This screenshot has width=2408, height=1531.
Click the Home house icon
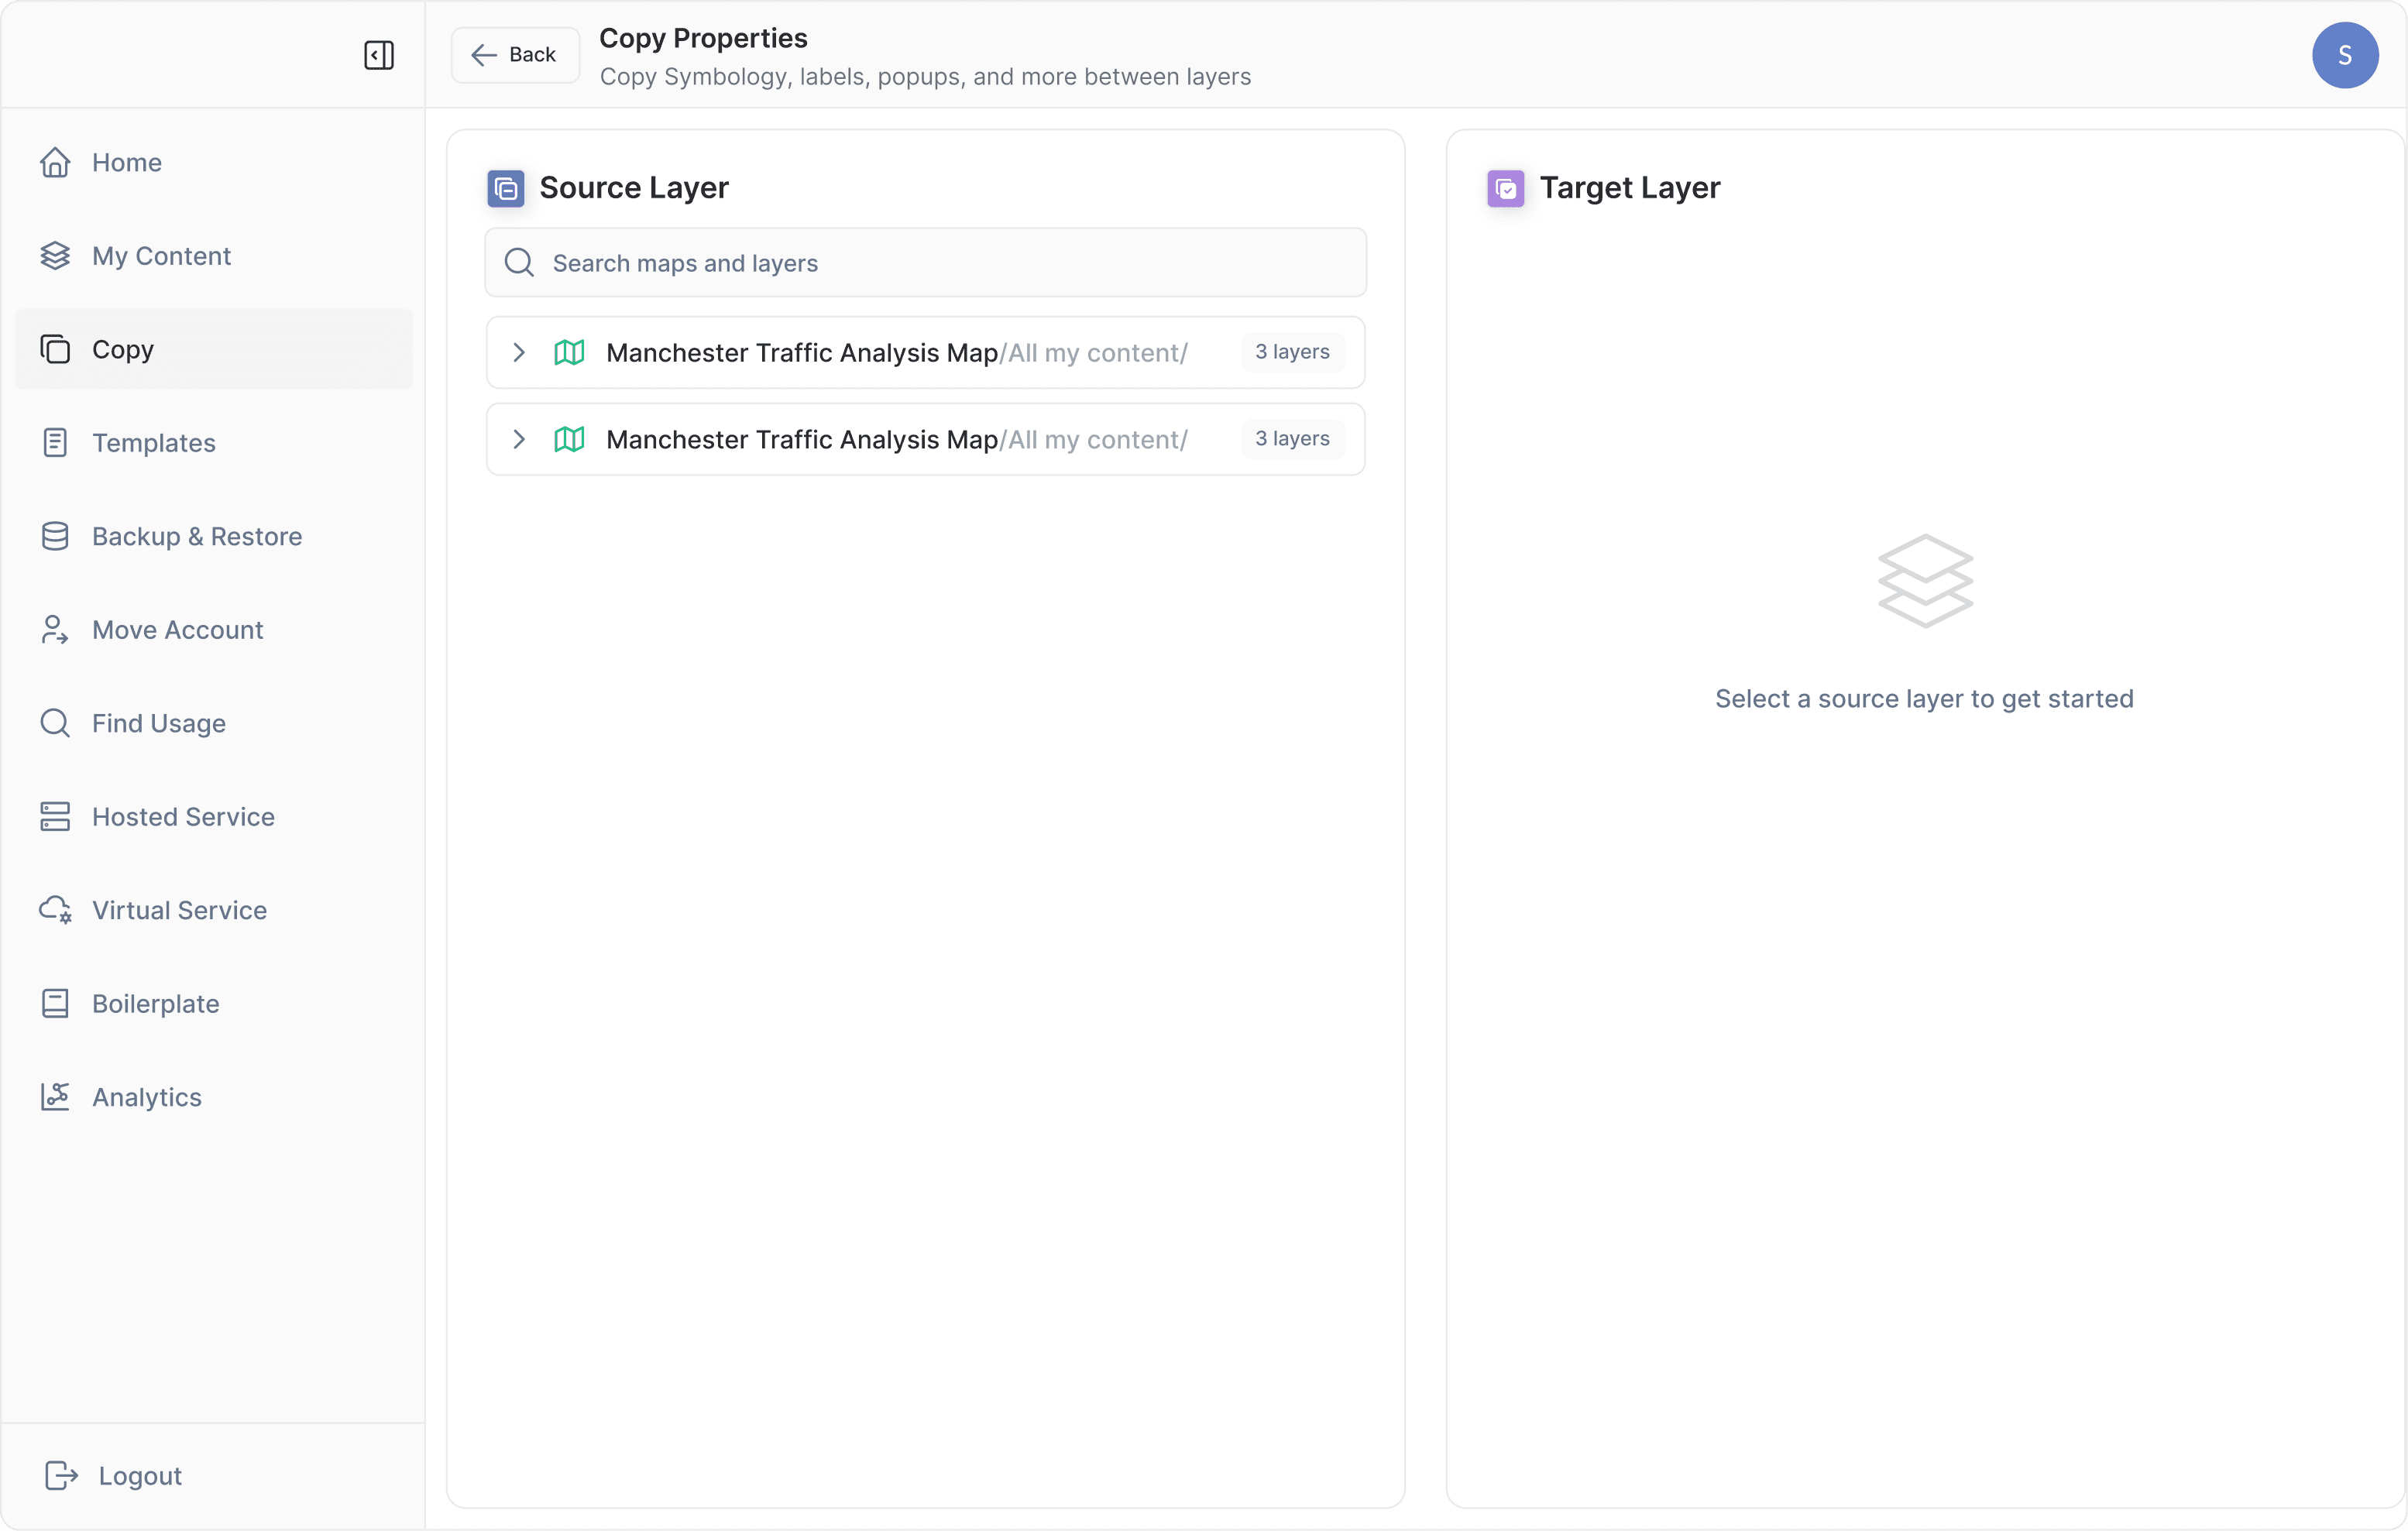(x=55, y=162)
